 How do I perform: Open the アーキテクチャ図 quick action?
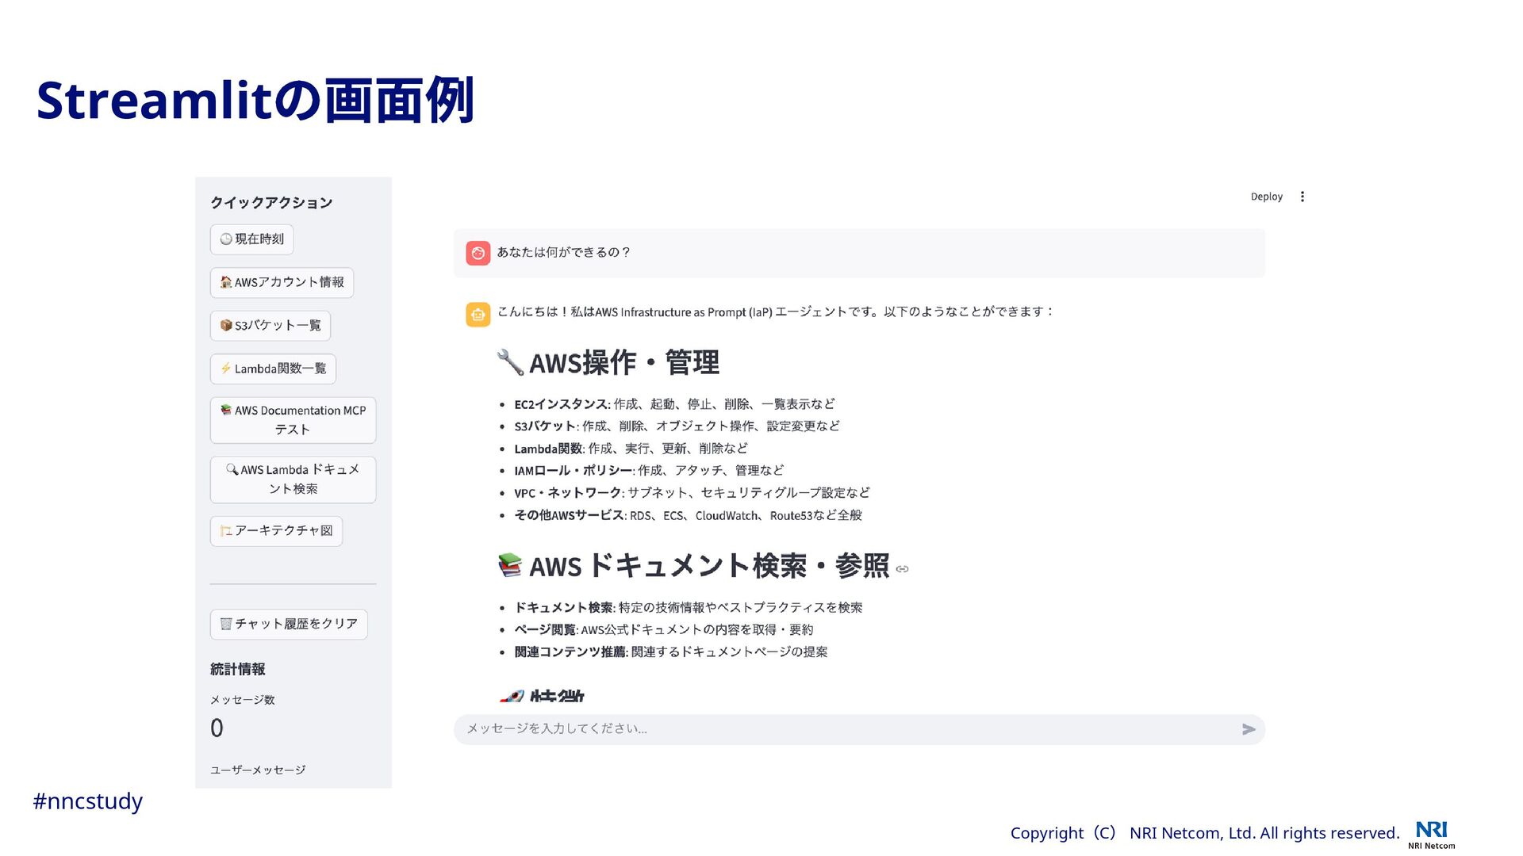(276, 531)
